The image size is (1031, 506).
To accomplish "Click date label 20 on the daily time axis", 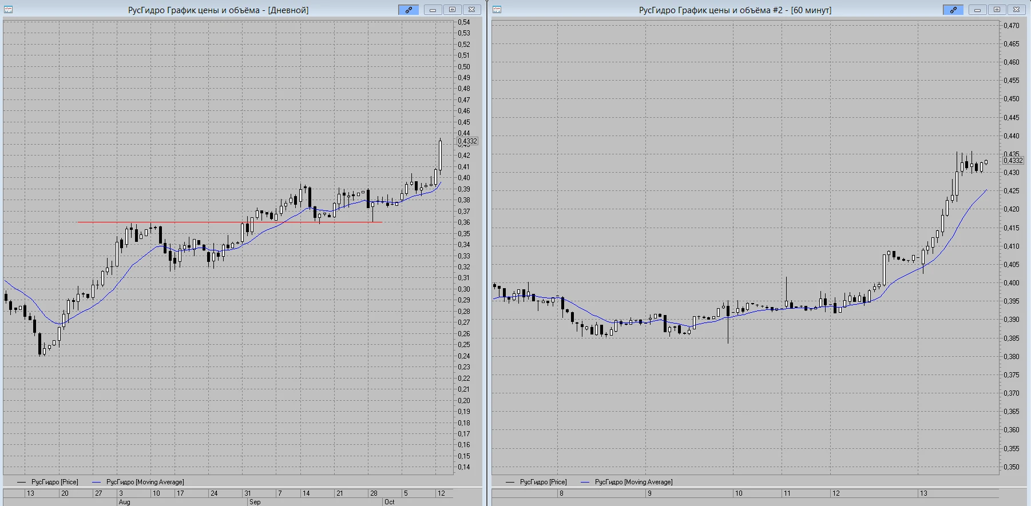I will point(65,493).
